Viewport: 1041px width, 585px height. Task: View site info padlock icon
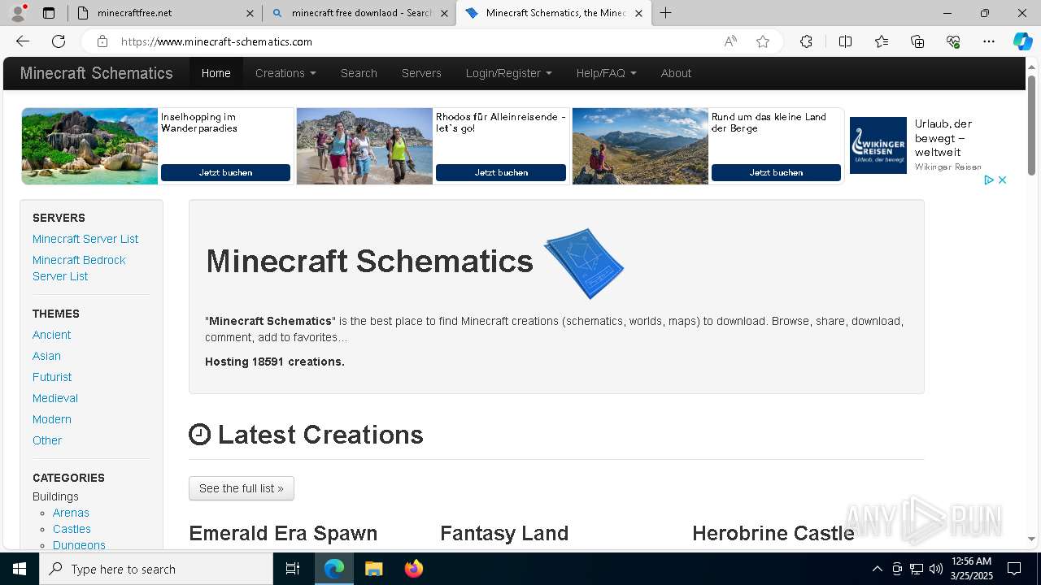tap(102, 41)
